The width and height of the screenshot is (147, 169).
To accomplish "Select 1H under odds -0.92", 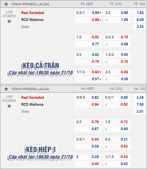I will pyautogui.click(x=124, y=104).
